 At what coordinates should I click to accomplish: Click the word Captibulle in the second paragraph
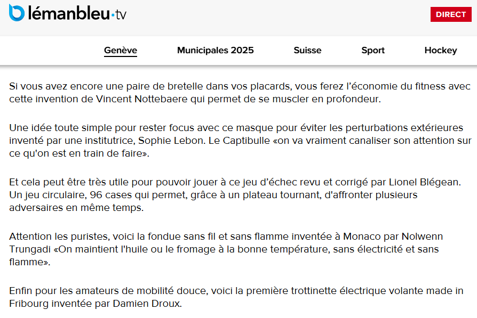[247, 141]
